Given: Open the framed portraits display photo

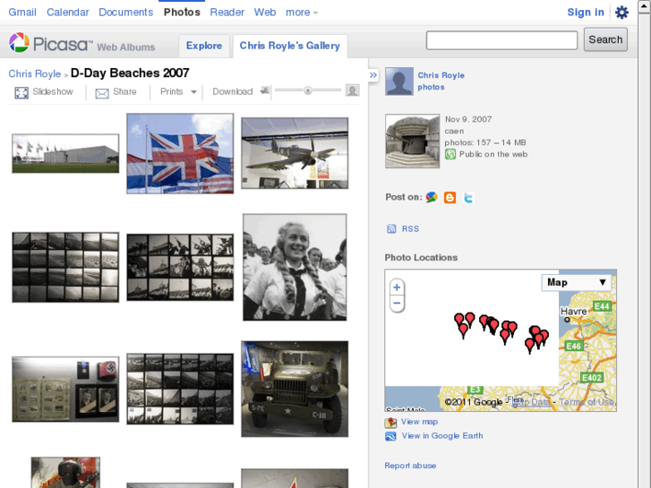Looking at the screenshot, I should pos(65,390).
